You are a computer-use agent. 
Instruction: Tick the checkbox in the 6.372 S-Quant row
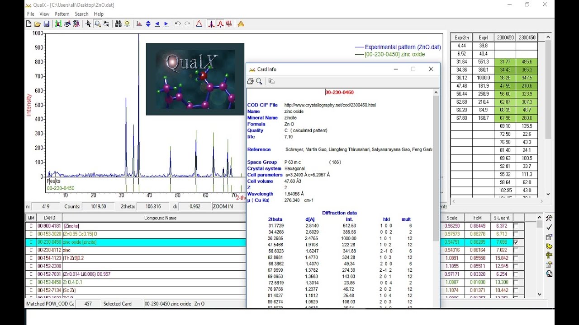[516, 226]
